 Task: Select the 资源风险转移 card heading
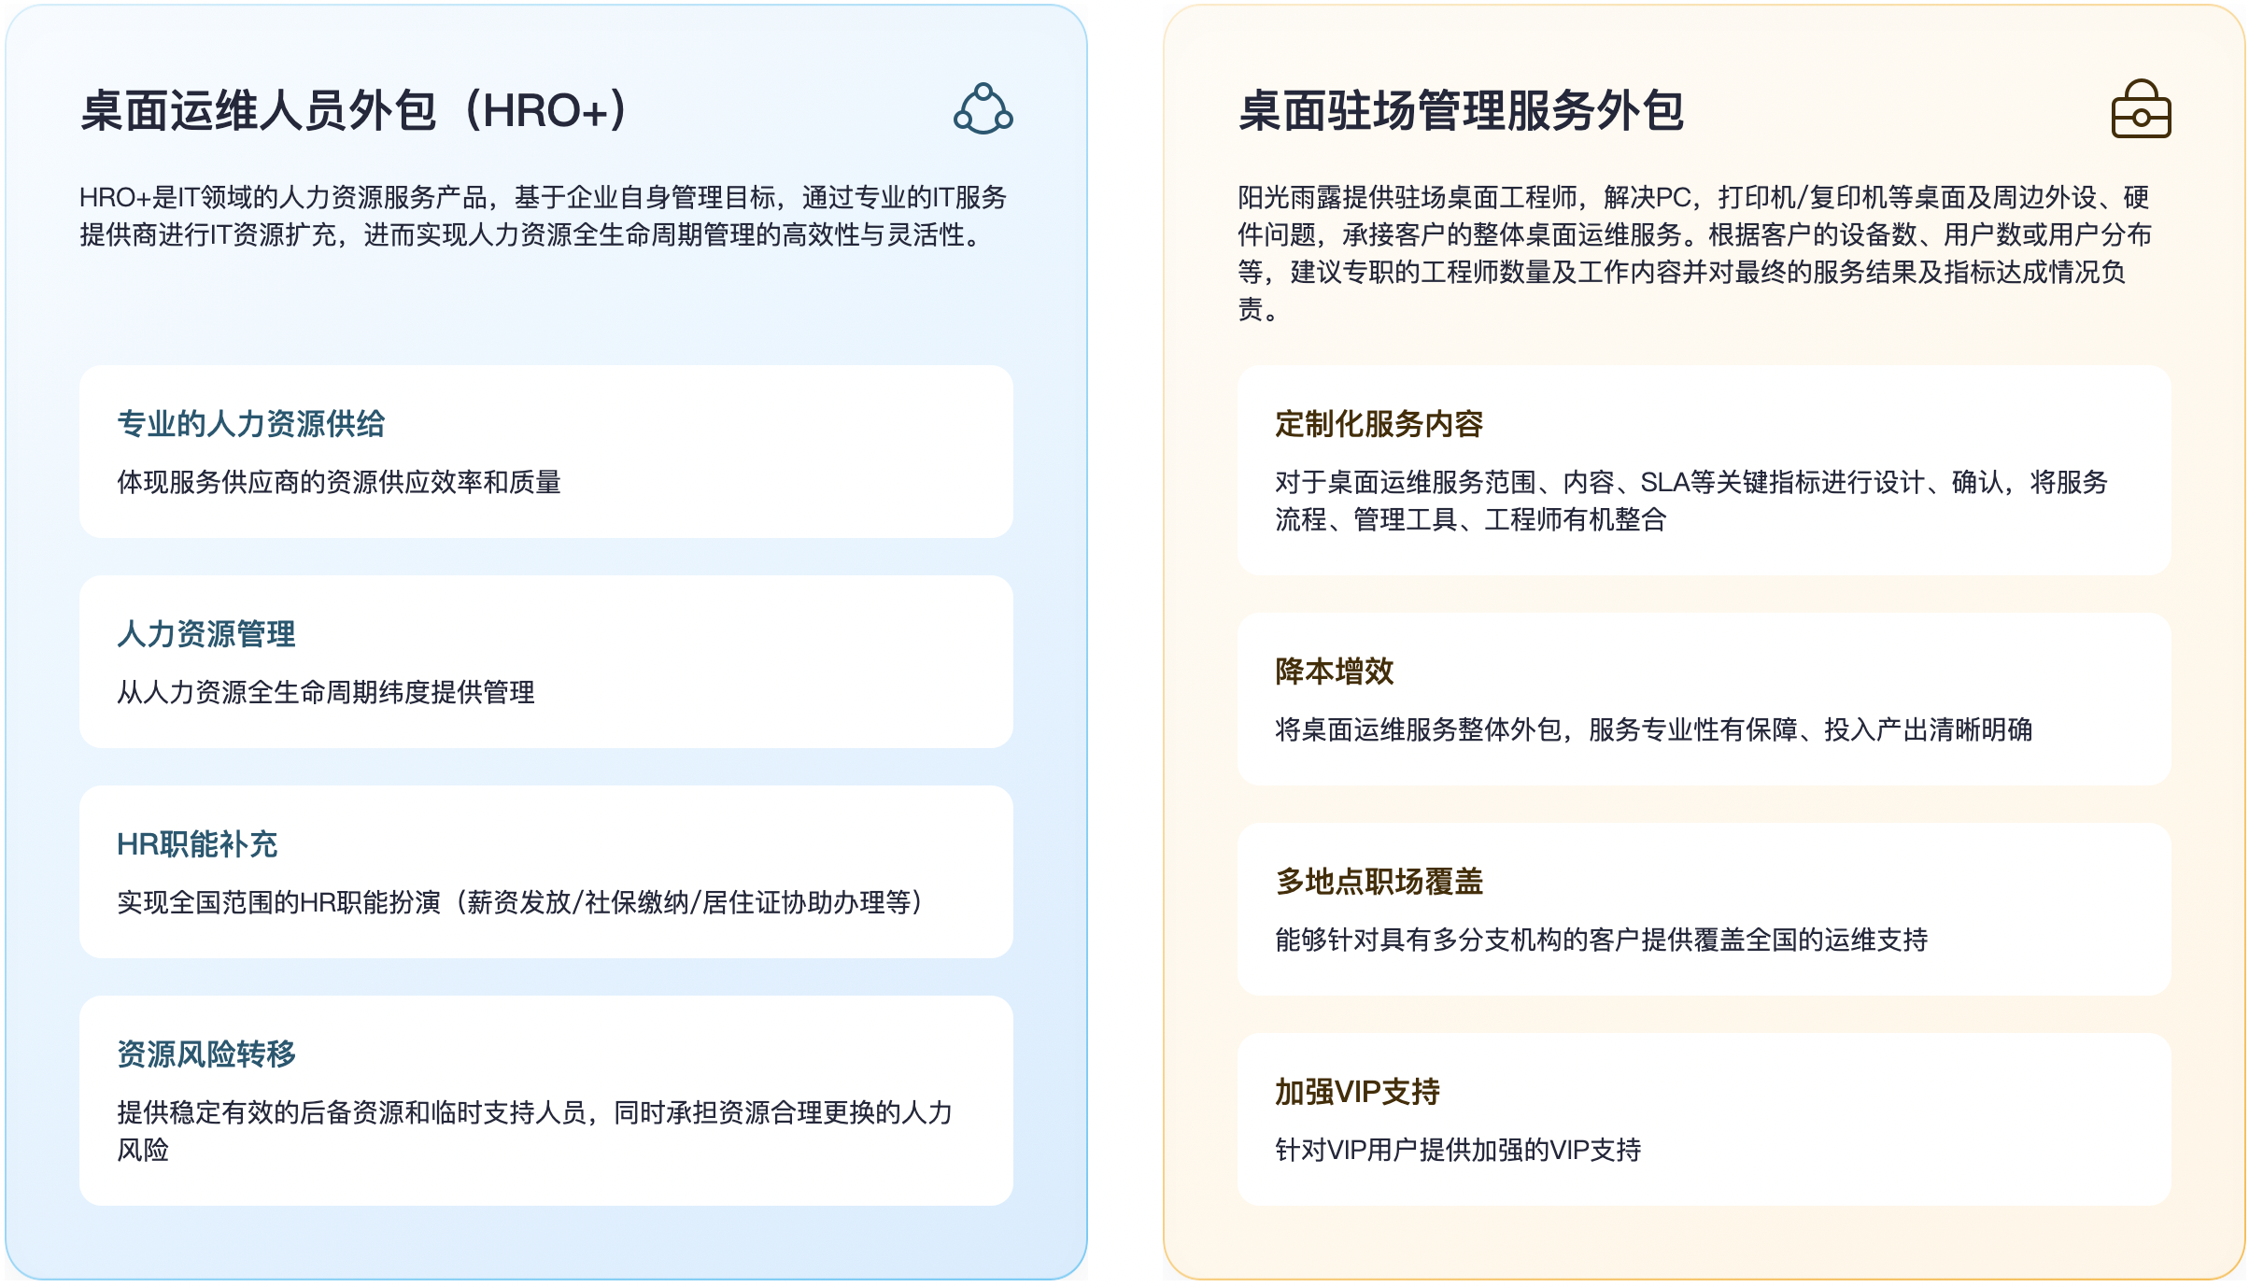point(205,1054)
